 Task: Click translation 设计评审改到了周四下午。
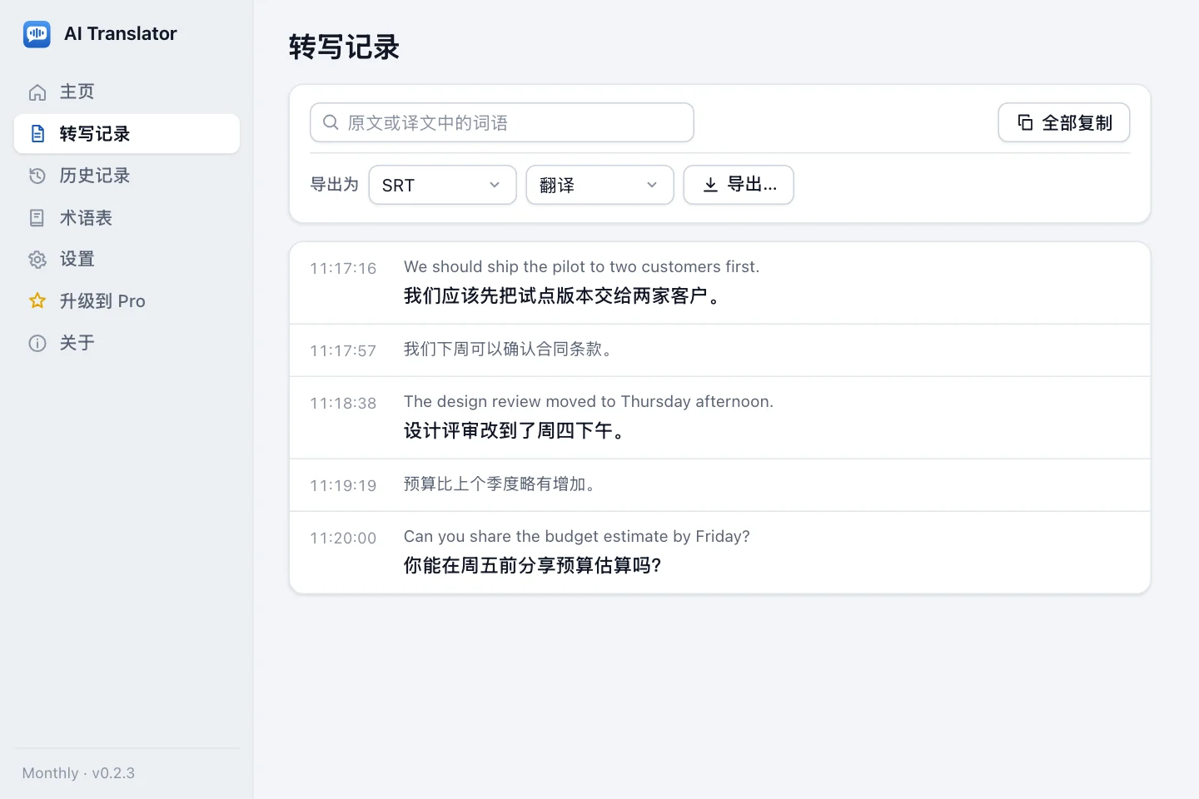coord(515,430)
